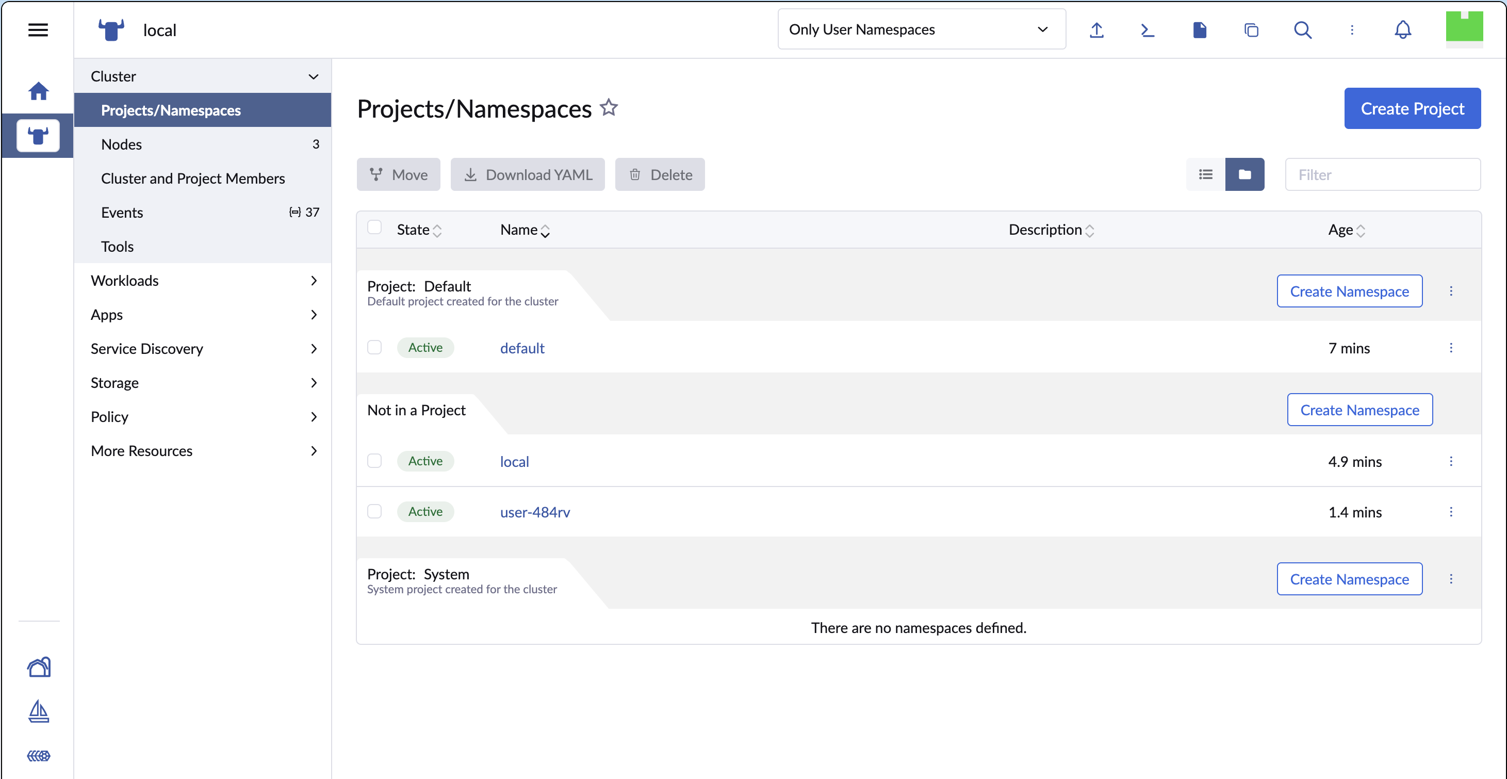1507x779 pixels.
Task: Switch to grouped folder view icon
Action: pos(1245,174)
